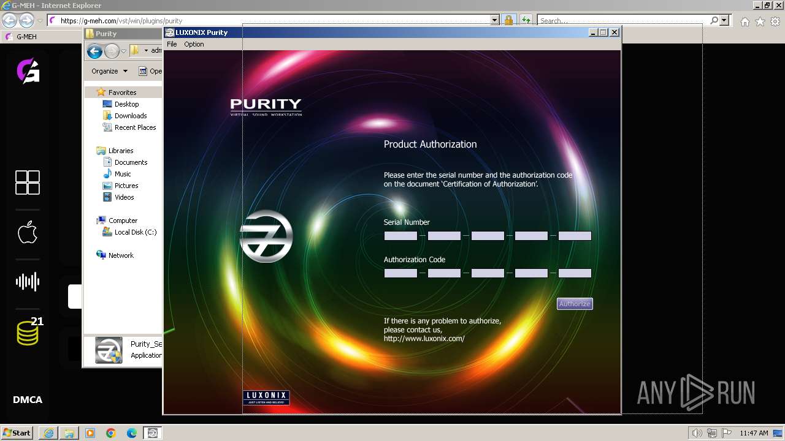This screenshot has height=441, width=785.
Task: Open the recent locations dropdown in the Purity Explorer window
Action: pyautogui.click(x=123, y=51)
